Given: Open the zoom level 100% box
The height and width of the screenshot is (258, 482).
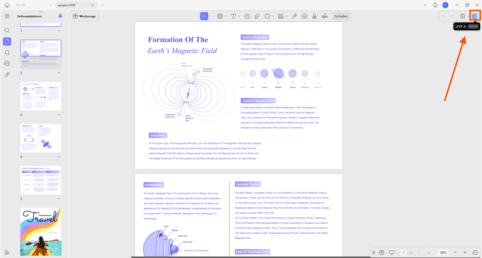Looking at the screenshot, I should 443,252.
